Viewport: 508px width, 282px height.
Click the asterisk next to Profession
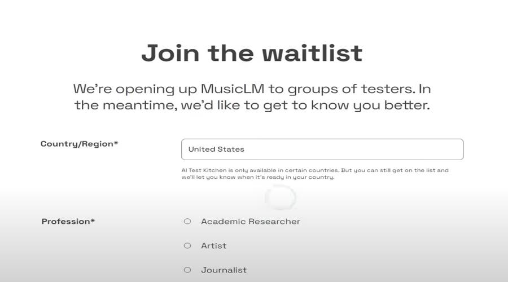pos(93,221)
